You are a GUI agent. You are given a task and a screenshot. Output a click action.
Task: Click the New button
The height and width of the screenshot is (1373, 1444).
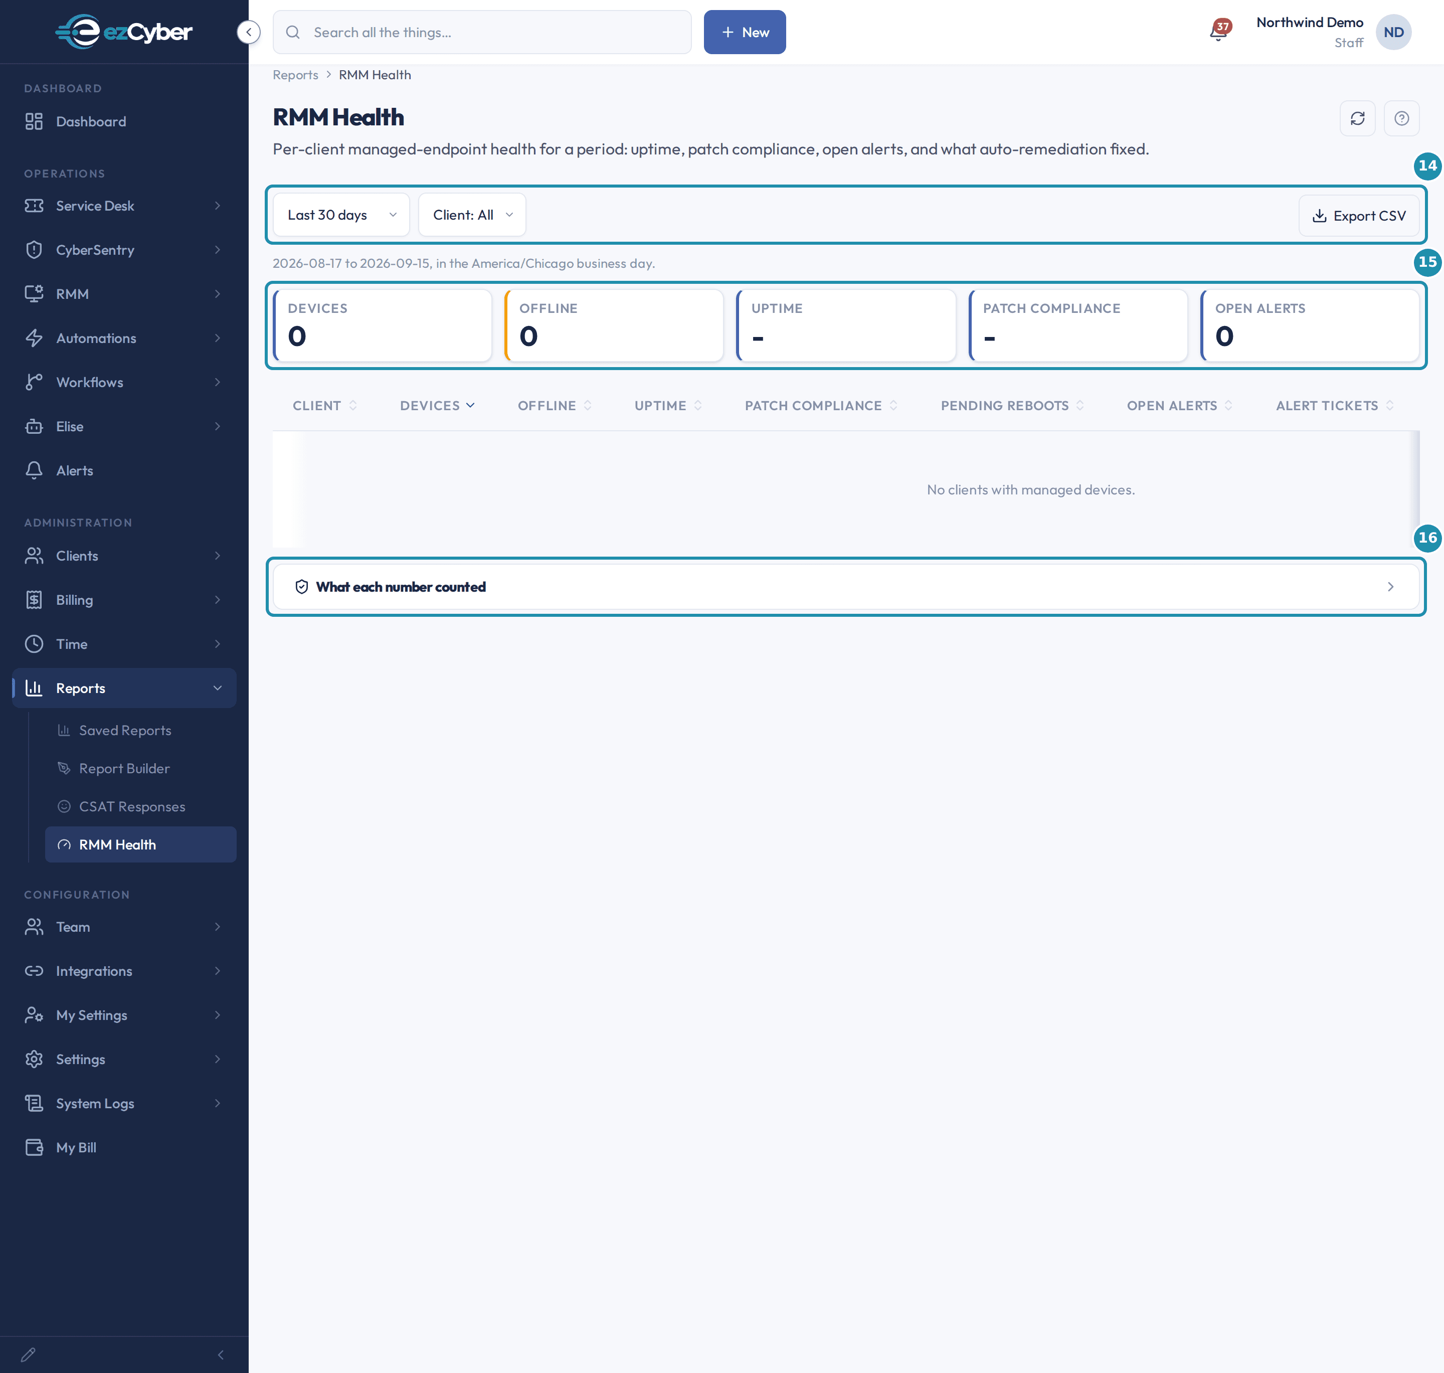click(745, 32)
